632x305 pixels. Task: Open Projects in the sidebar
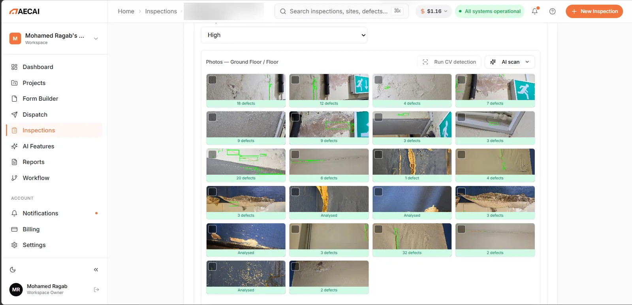pos(54,83)
